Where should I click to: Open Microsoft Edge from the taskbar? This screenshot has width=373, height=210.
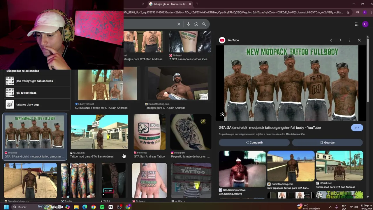[x=85, y=207]
